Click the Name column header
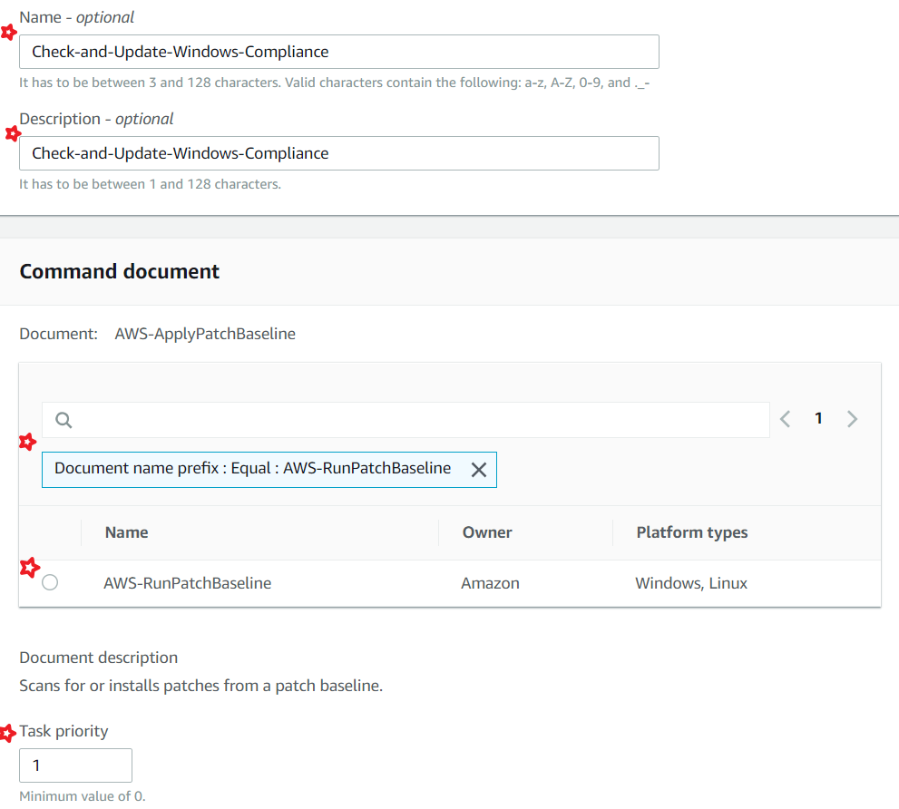 [x=127, y=532]
